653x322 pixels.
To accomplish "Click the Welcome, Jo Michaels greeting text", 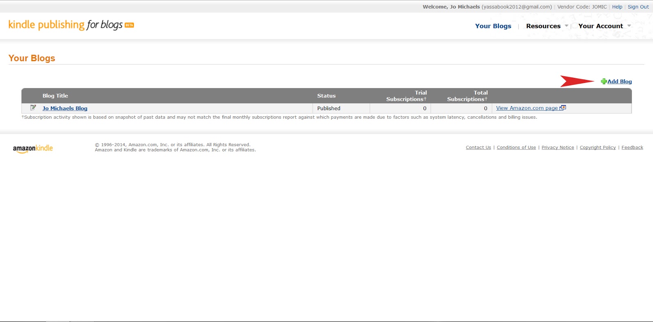I will pyautogui.click(x=451, y=7).
